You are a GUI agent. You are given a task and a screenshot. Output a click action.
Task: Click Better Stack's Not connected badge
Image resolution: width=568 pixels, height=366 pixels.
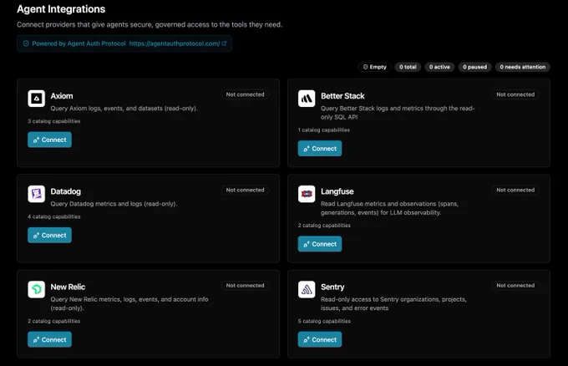[x=515, y=94]
